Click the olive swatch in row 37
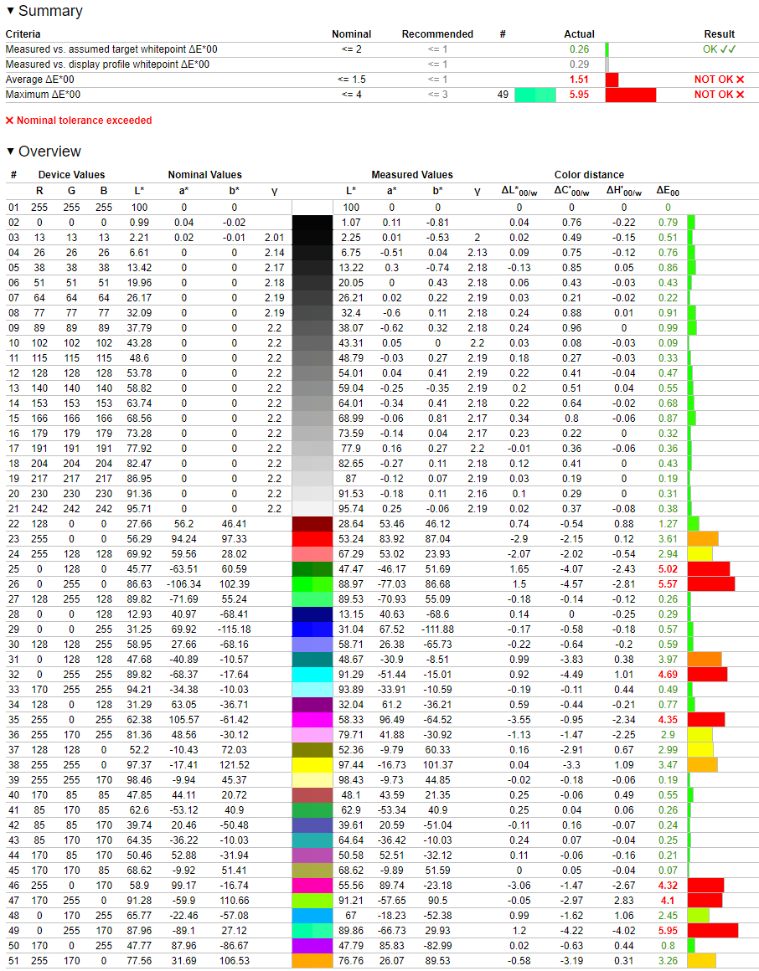Image resolution: width=759 pixels, height=971 pixels. [x=312, y=749]
